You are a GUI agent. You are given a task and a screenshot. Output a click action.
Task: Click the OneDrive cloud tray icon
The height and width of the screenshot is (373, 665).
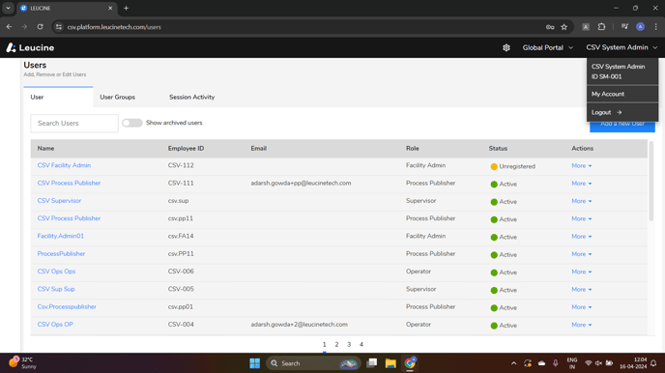(x=541, y=363)
